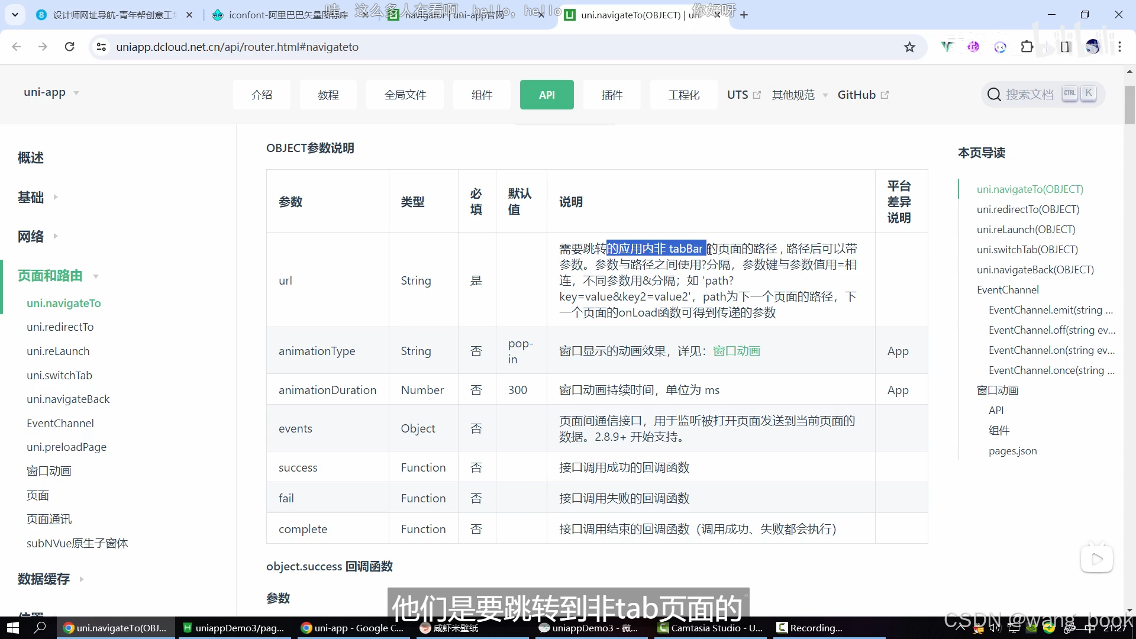Screen dimensions: 1136x639
Task: Open 页面通讯 in sidebar
Action: (49, 519)
